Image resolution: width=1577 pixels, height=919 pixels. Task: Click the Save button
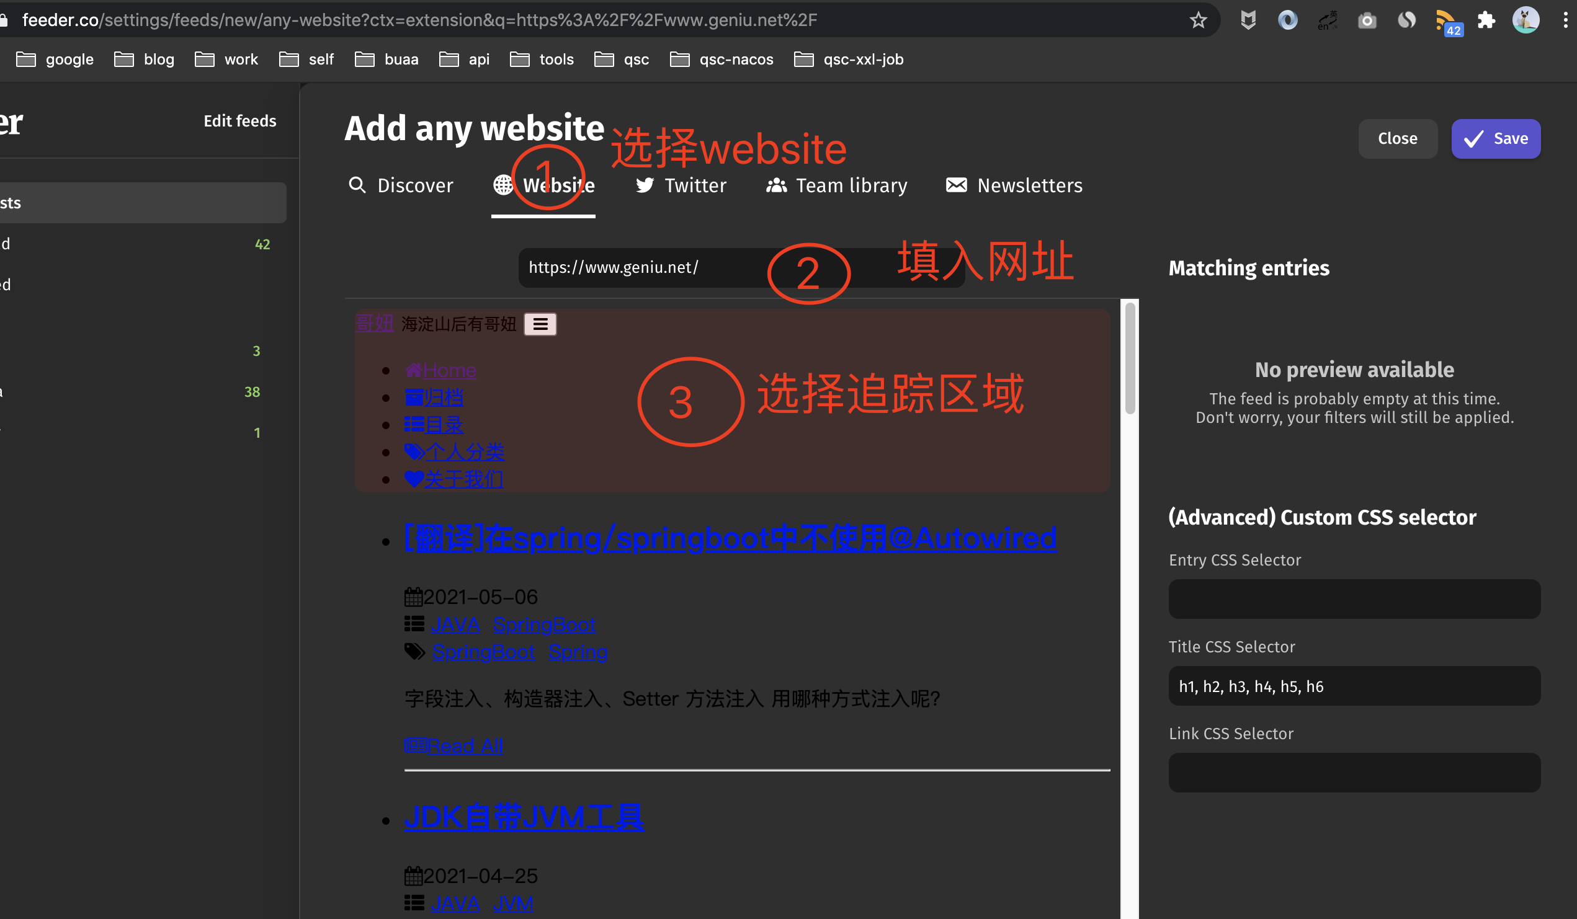(1497, 139)
